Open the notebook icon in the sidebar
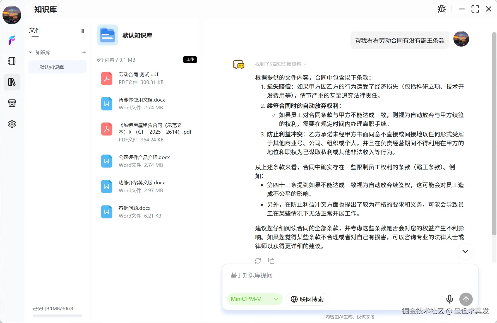Image resolution: width=497 pixels, height=323 pixels. coord(12,61)
